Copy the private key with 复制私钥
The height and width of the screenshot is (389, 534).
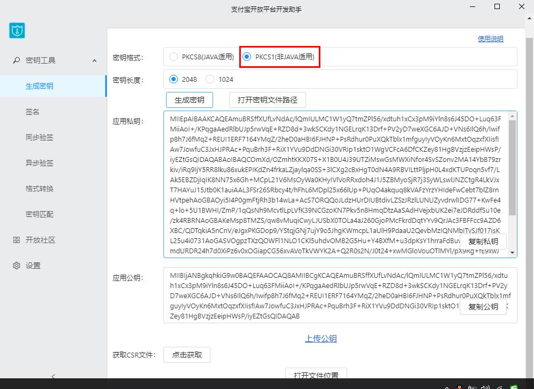483,242
